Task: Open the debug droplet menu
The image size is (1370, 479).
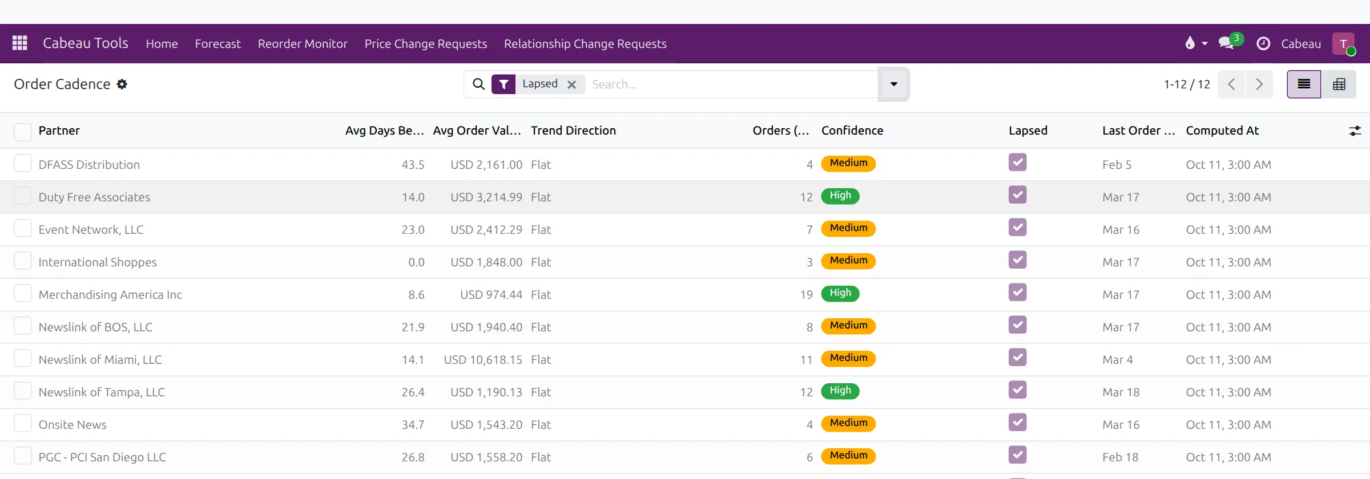Action: 1196,43
